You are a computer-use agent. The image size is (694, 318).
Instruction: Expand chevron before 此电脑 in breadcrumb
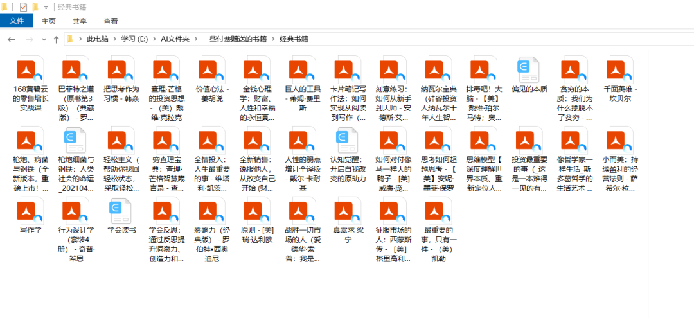coord(80,39)
